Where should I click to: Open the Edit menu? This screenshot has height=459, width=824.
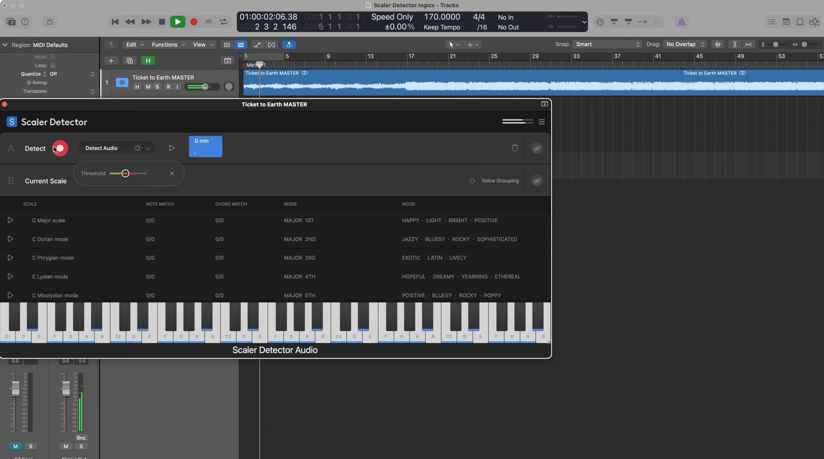click(x=134, y=45)
